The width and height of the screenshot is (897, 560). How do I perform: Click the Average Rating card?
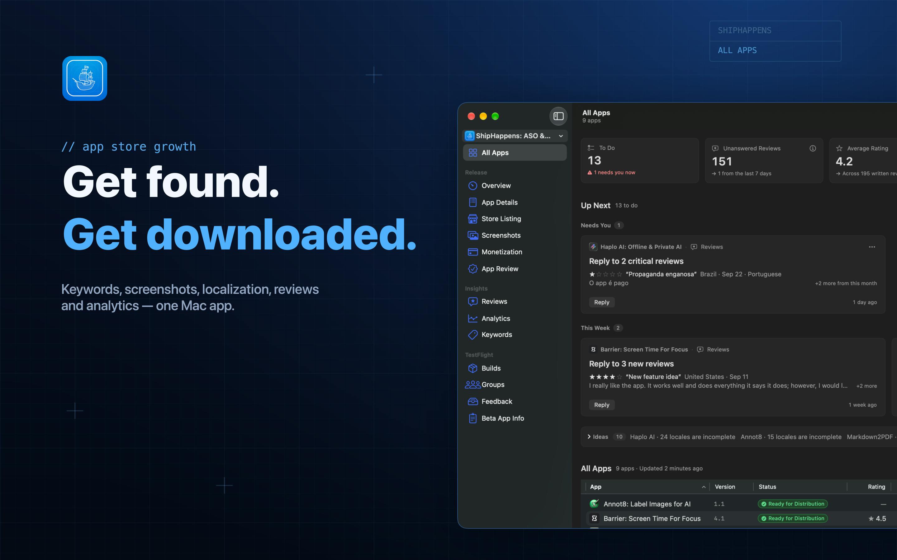[863, 160]
